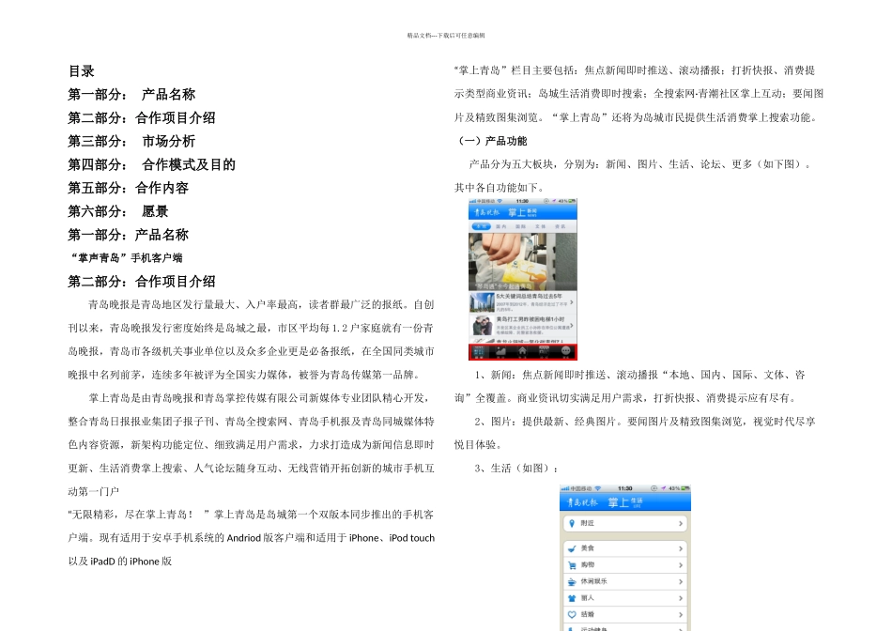The height and width of the screenshot is (631, 892).
Task: Click the line 3、生活（如图）：
Action: coord(516,469)
